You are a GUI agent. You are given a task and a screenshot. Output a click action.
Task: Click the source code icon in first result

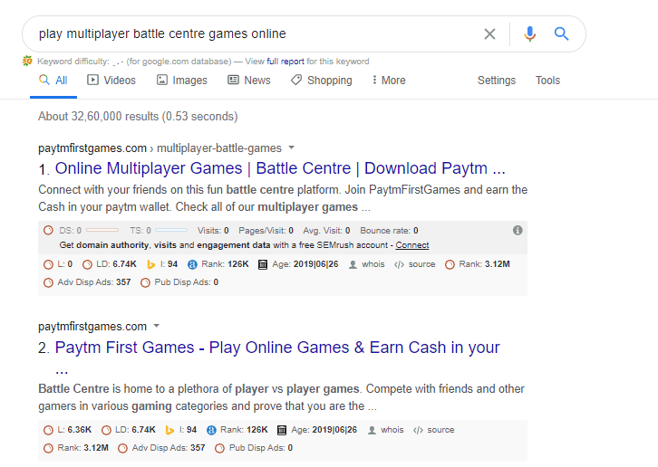399,264
